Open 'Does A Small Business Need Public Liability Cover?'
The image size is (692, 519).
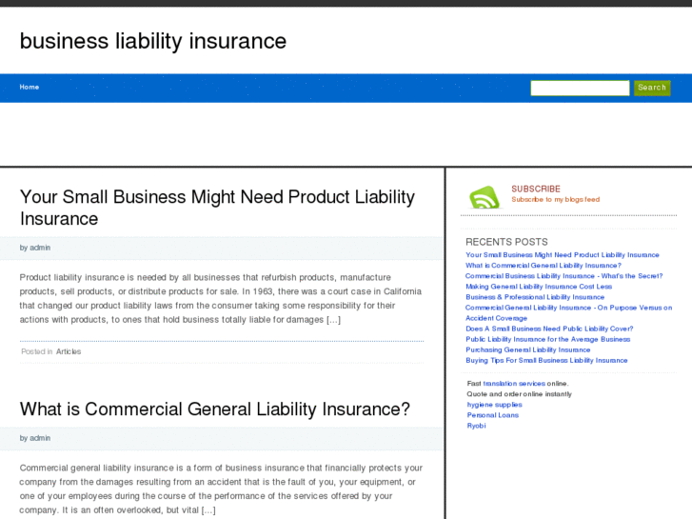click(x=549, y=329)
